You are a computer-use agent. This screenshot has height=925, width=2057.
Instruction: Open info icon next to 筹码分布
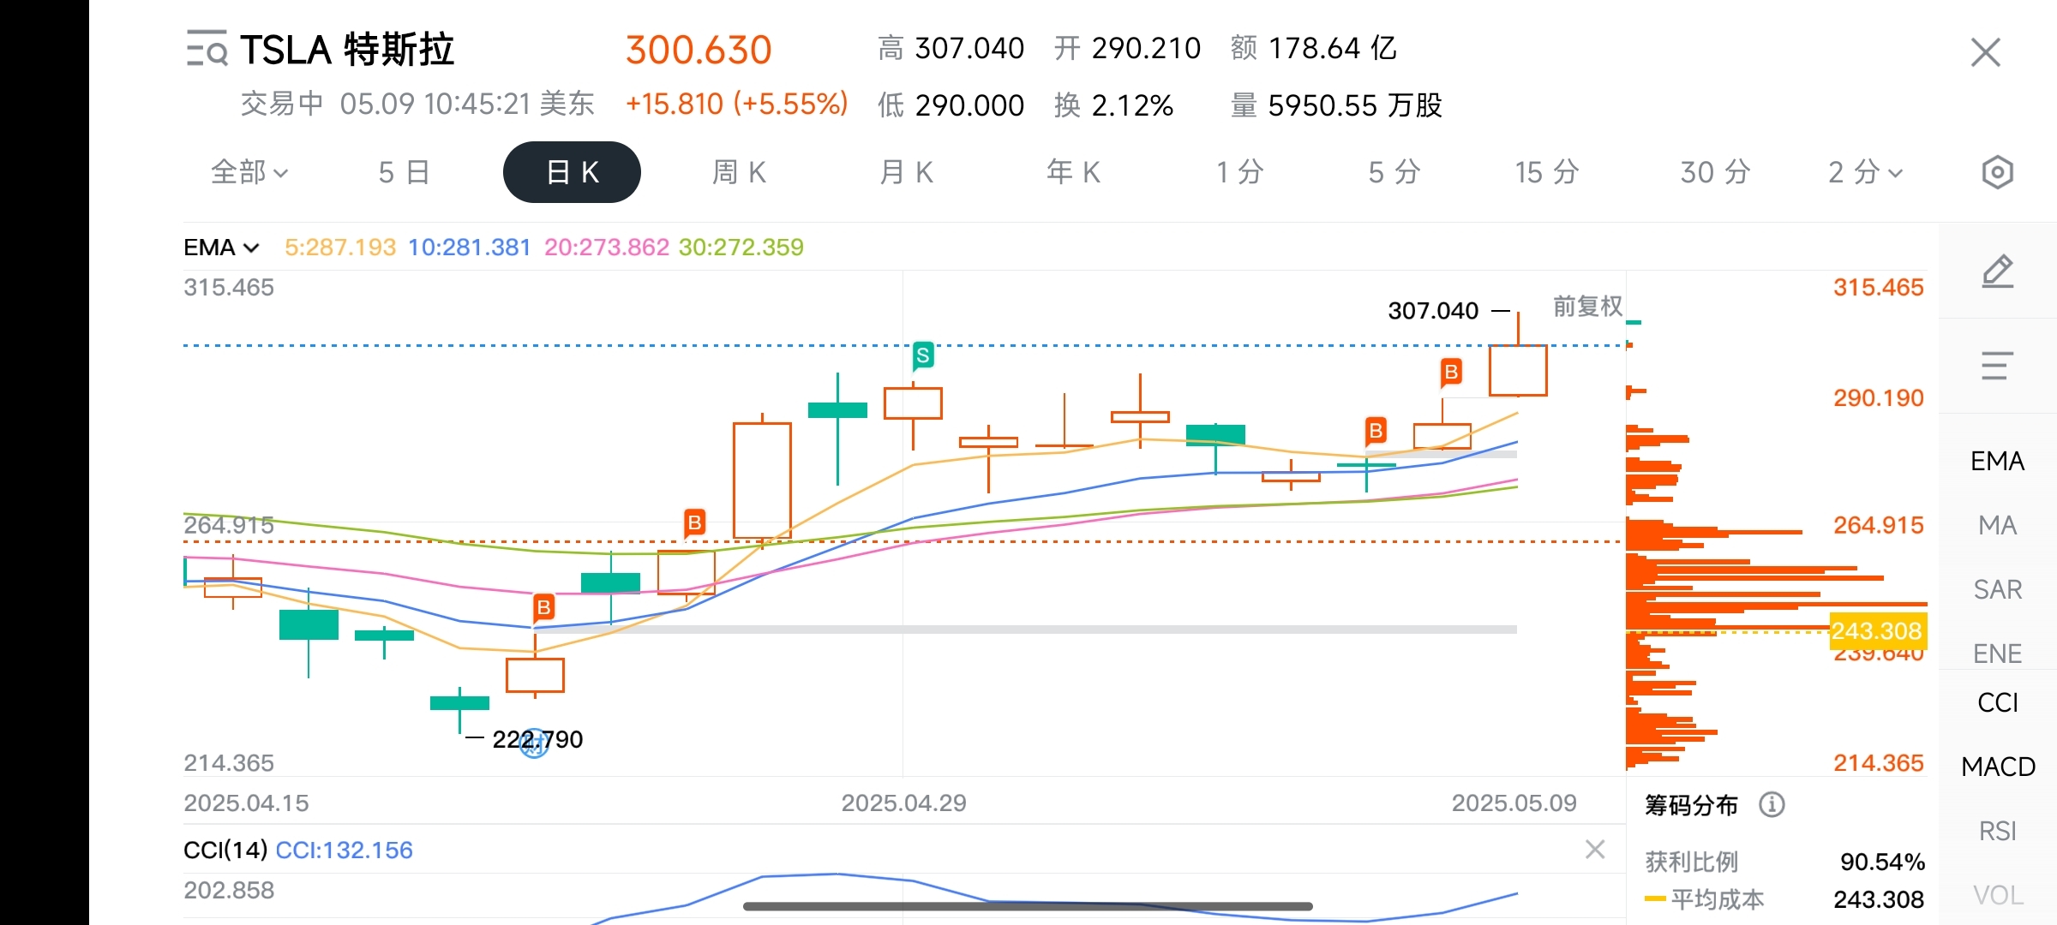click(1772, 805)
